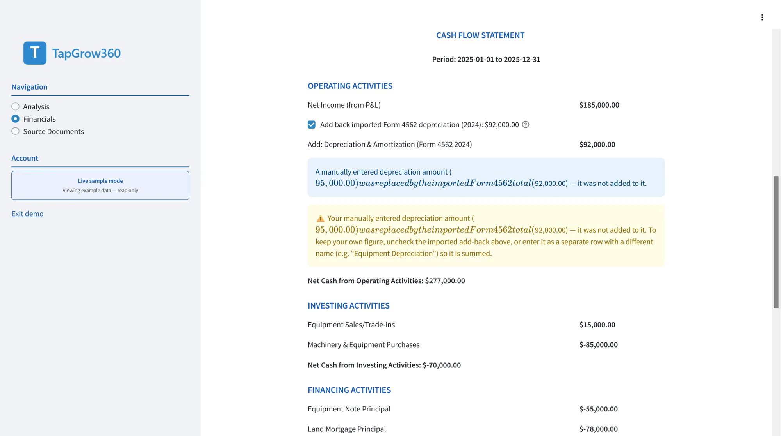Image resolution: width=781 pixels, height=436 pixels.
Task: Click the $185,000.00 net income value
Action: click(x=599, y=105)
